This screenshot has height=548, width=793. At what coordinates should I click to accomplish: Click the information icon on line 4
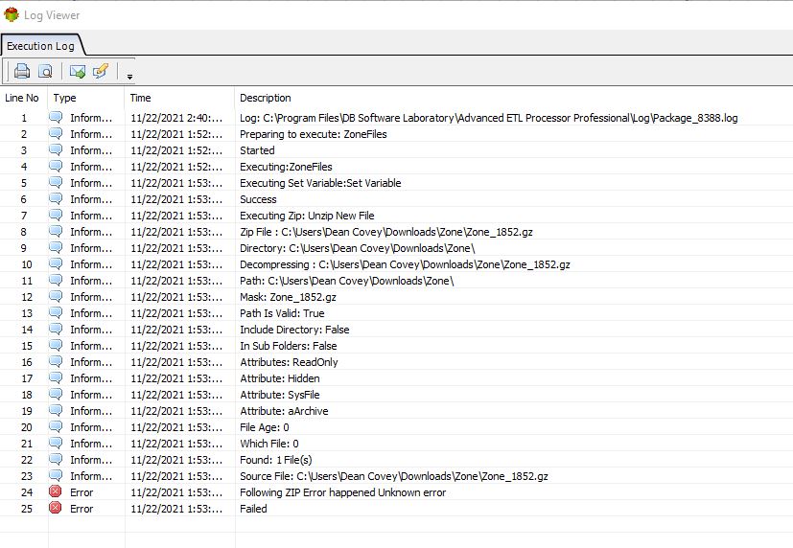click(x=56, y=166)
